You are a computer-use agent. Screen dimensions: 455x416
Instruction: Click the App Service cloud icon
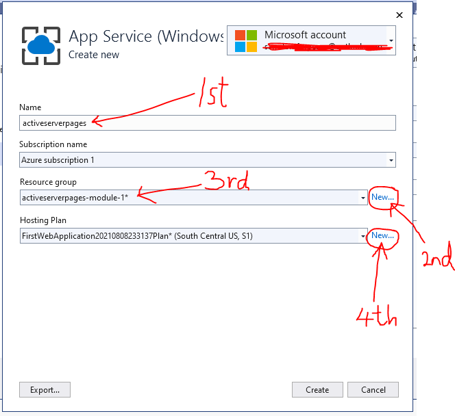coord(41,46)
